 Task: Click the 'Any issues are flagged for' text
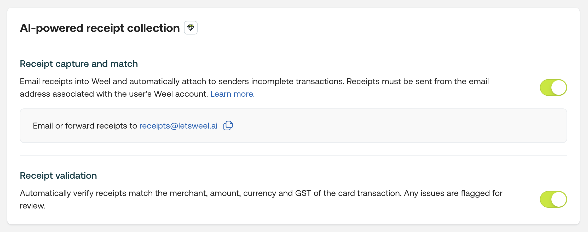point(453,193)
